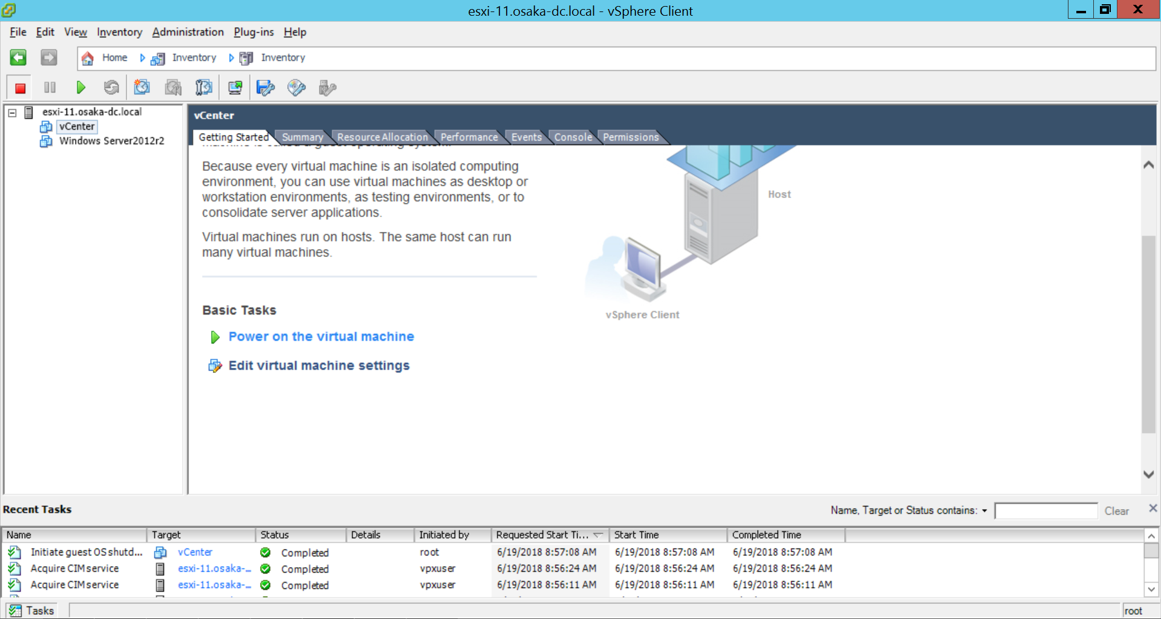Image resolution: width=1161 pixels, height=619 pixels.
Task: Click Completed status icon in vCenter task row
Action: coord(265,552)
